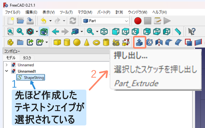Viewport: 205px width, 128px height.
Task: Open the パート(P) menu
Action: click(104, 12)
